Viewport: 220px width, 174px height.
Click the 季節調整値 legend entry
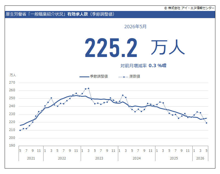point(94,76)
